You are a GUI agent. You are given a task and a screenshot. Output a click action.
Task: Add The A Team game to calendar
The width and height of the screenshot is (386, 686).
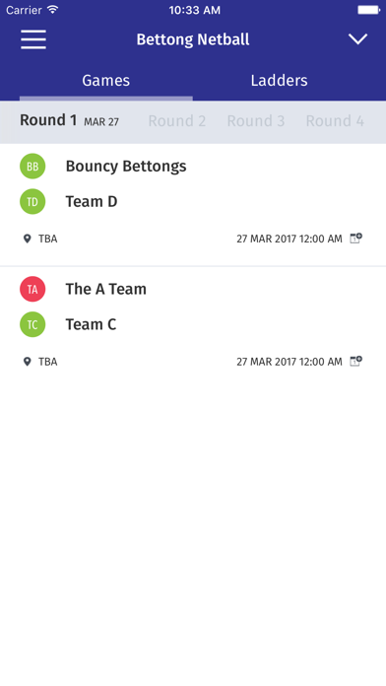click(x=355, y=362)
